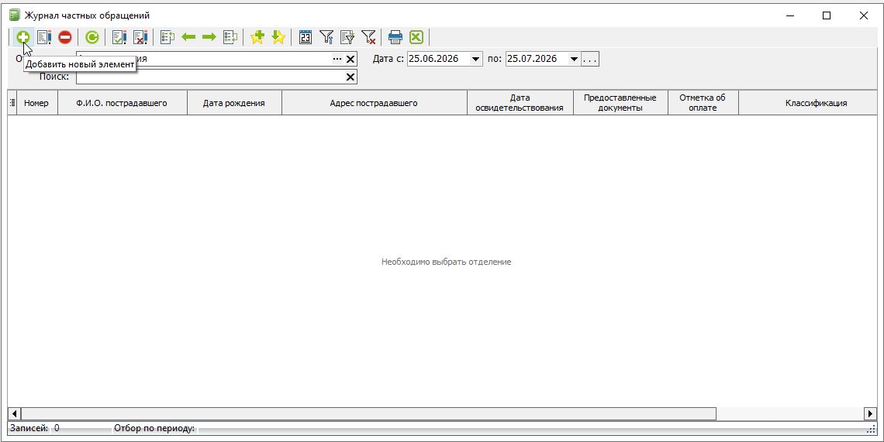Open the по end-date dropdown arrow

point(574,59)
